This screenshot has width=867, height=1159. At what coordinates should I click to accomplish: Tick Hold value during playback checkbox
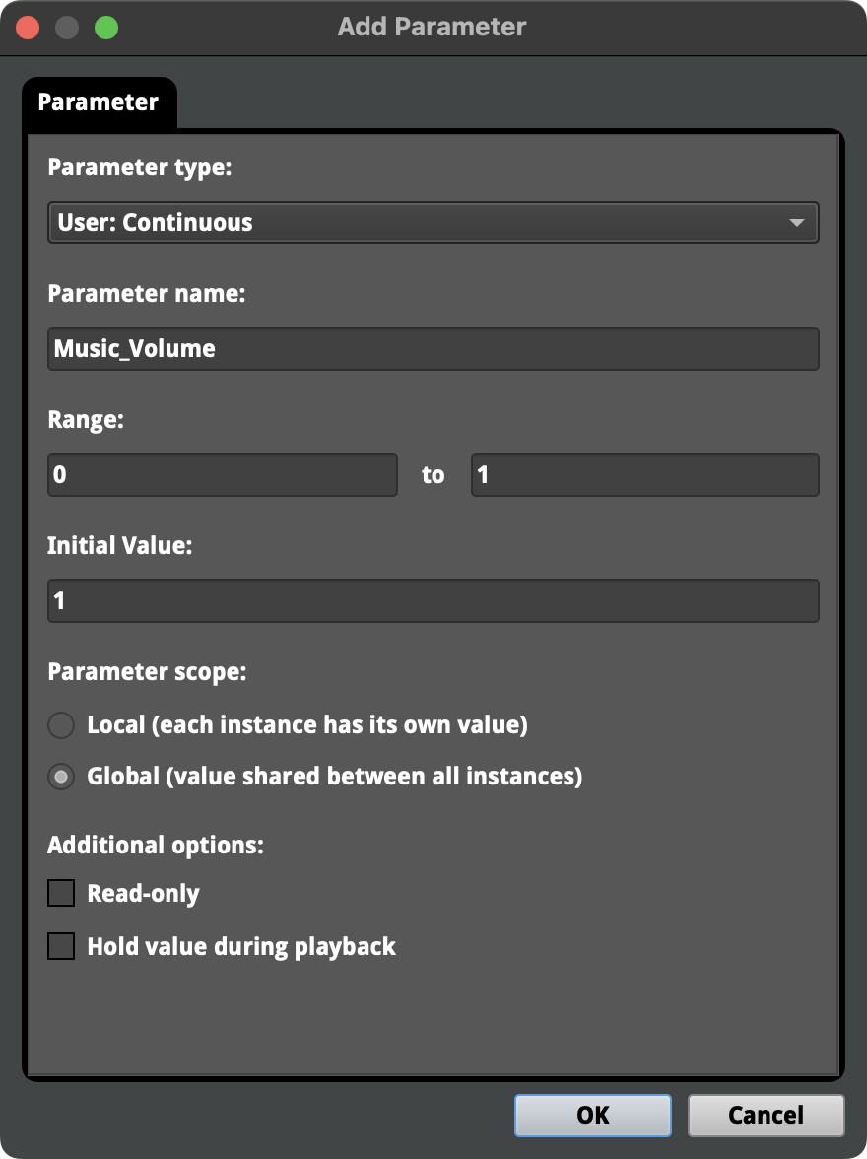(x=61, y=947)
